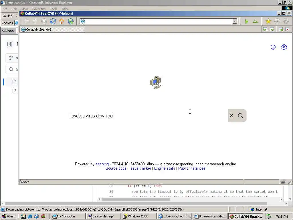Click K-Meleon Stop loading icon

tap(44, 21)
